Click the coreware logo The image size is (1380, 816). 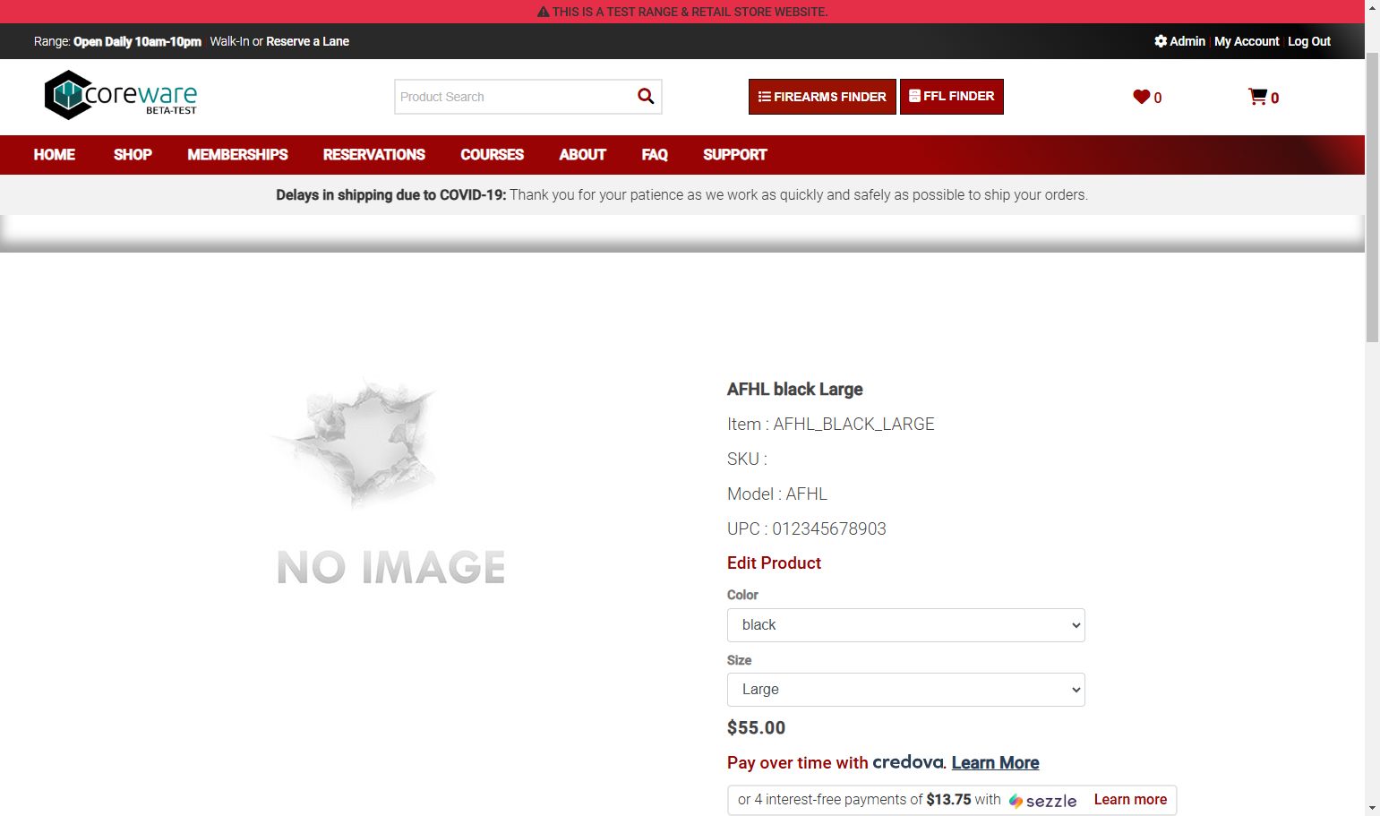pyautogui.click(x=121, y=95)
